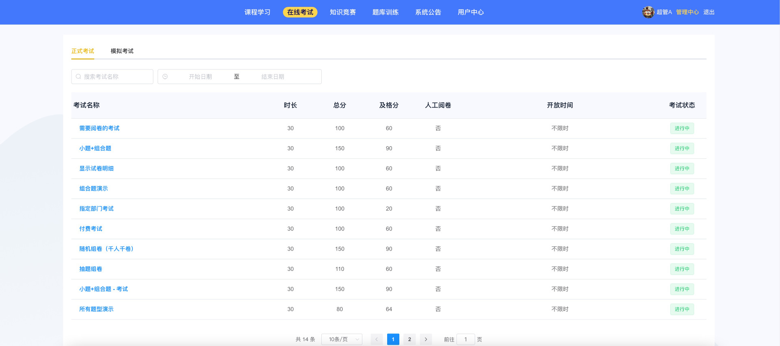
Task: Click the 开始日期 start date field
Action: 200,76
